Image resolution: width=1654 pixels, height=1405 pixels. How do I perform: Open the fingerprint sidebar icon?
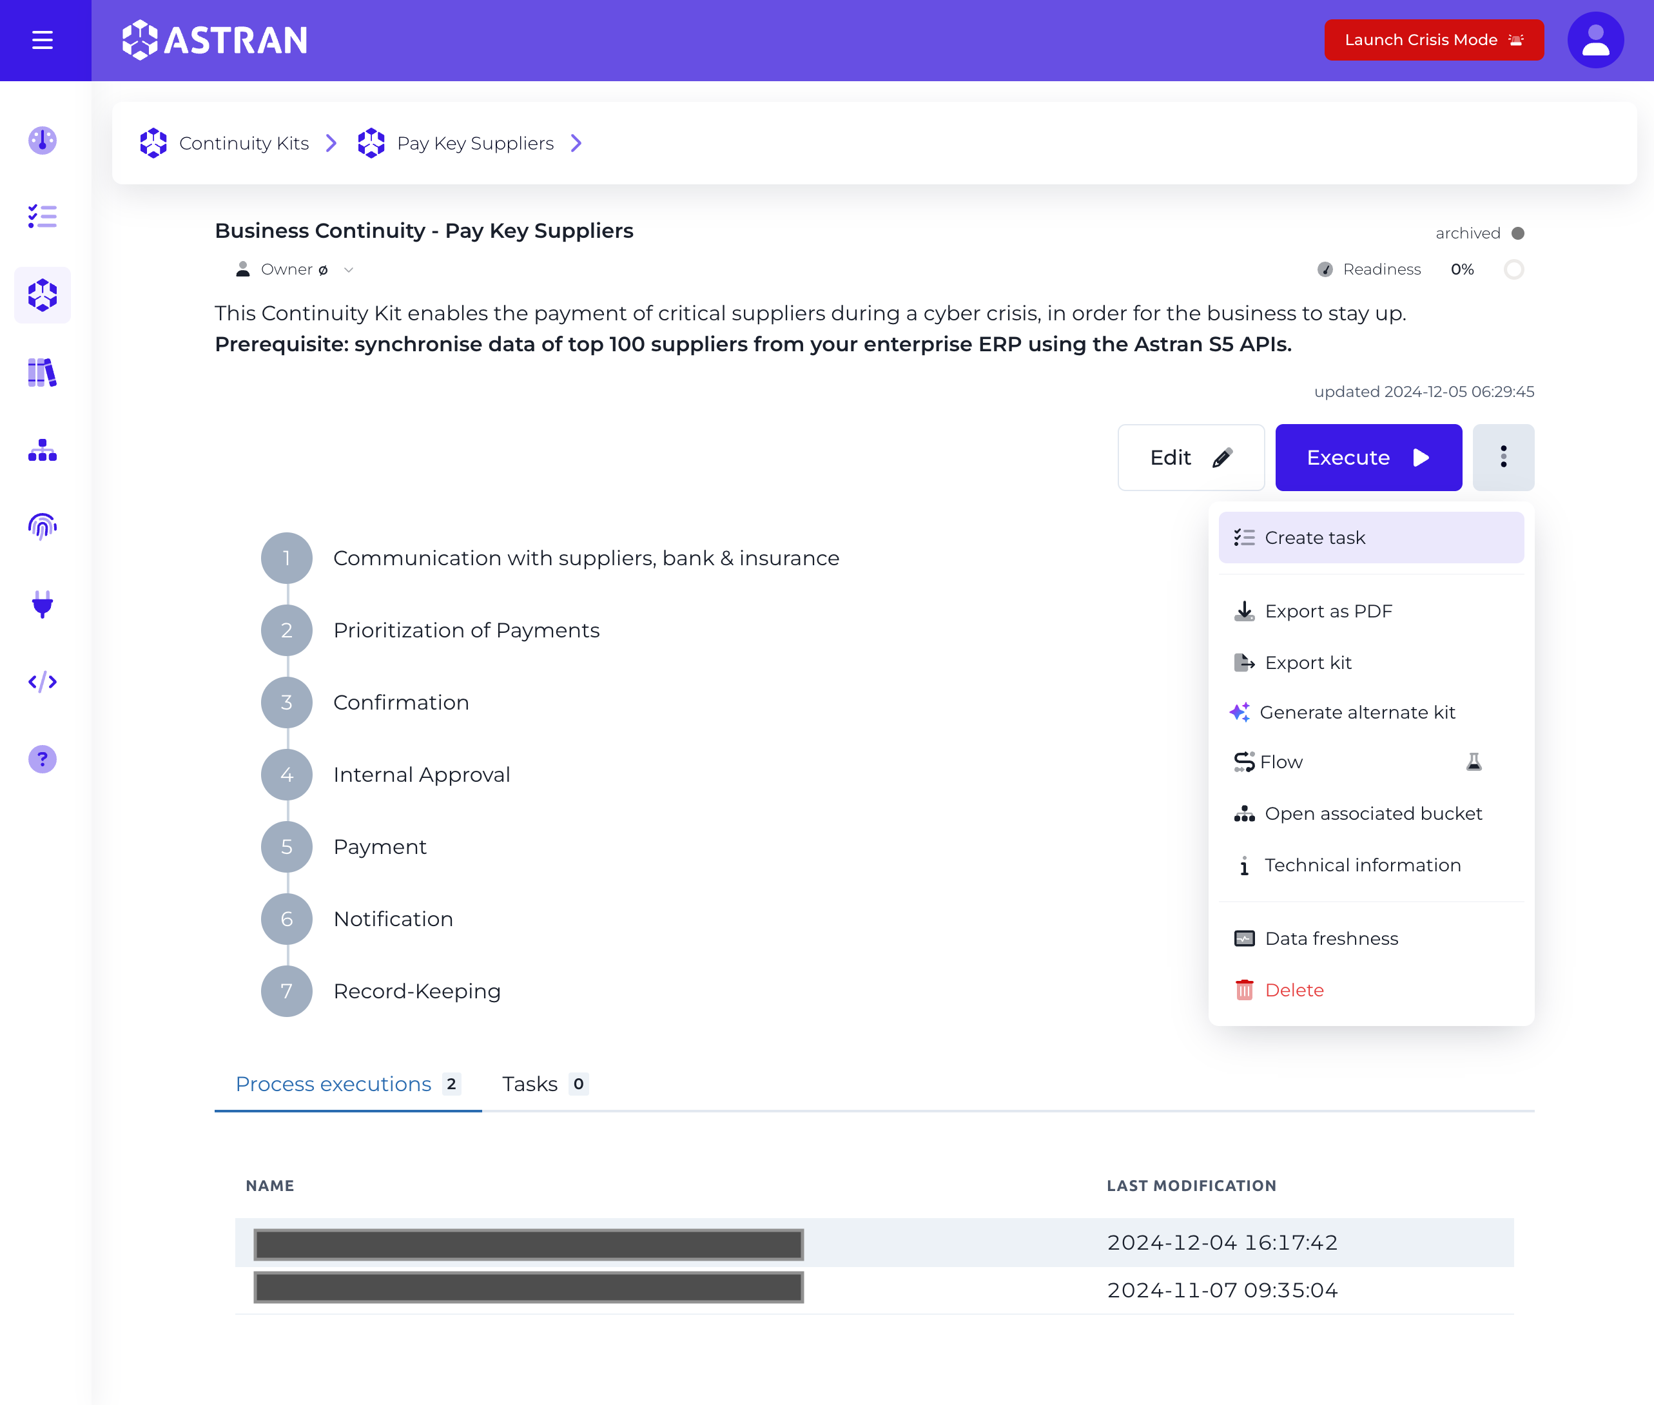[43, 527]
